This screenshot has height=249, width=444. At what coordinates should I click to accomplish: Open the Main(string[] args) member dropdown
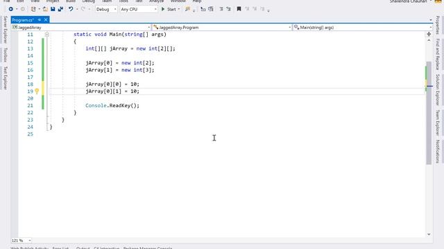pos(362,28)
